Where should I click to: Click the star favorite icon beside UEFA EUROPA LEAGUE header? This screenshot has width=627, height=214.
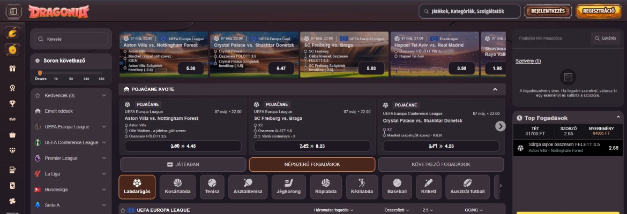coord(123,210)
